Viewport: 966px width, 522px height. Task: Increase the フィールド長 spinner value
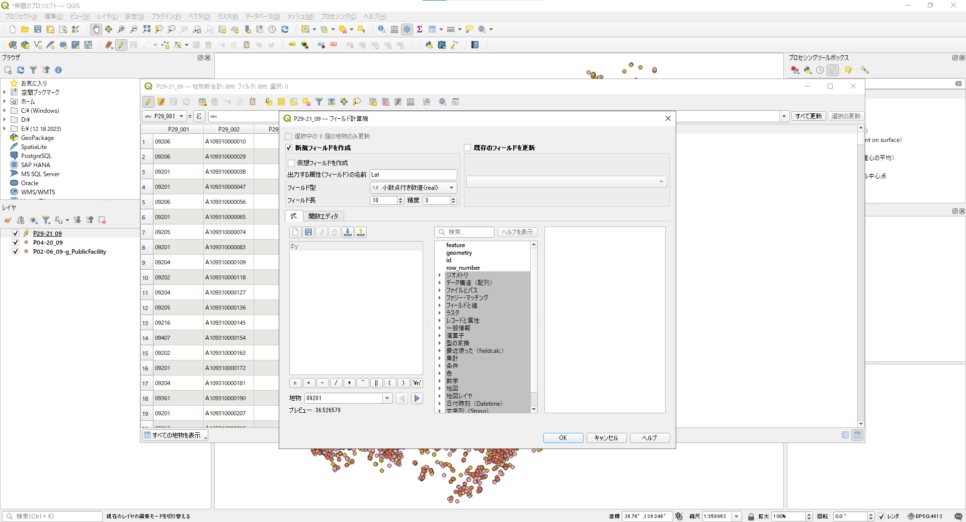coord(400,198)
